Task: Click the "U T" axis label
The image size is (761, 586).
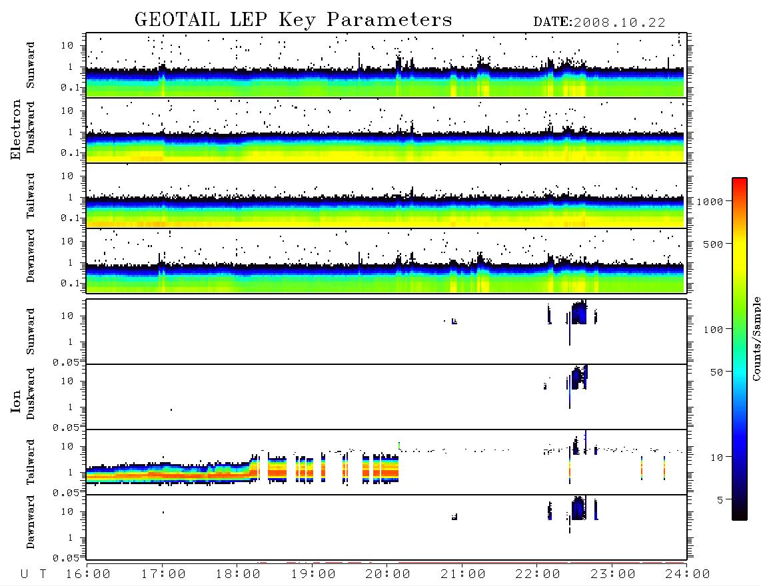Action: pos(33,575)
